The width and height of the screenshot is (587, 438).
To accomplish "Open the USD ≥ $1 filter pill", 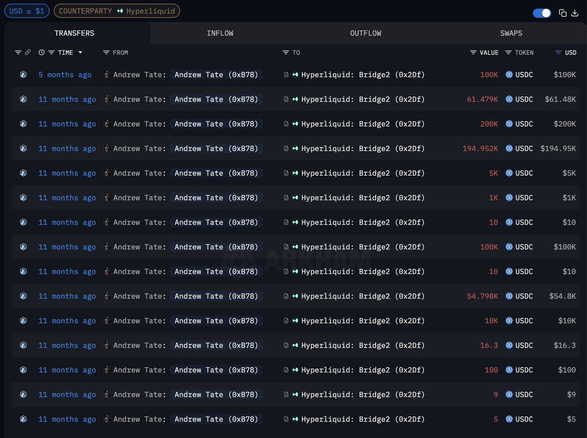I will (x=27, y=10).
